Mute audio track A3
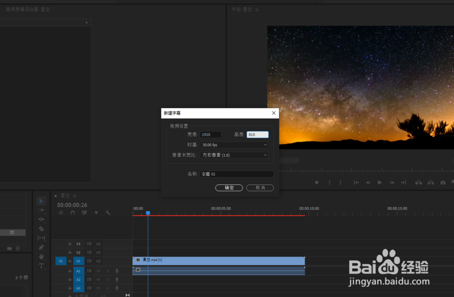The width and height of the screenshot is (454, 297). [99, 288]
